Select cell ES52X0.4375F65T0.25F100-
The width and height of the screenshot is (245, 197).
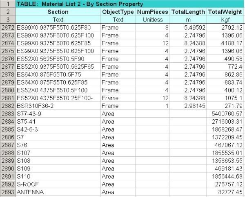tap(58, 98)
